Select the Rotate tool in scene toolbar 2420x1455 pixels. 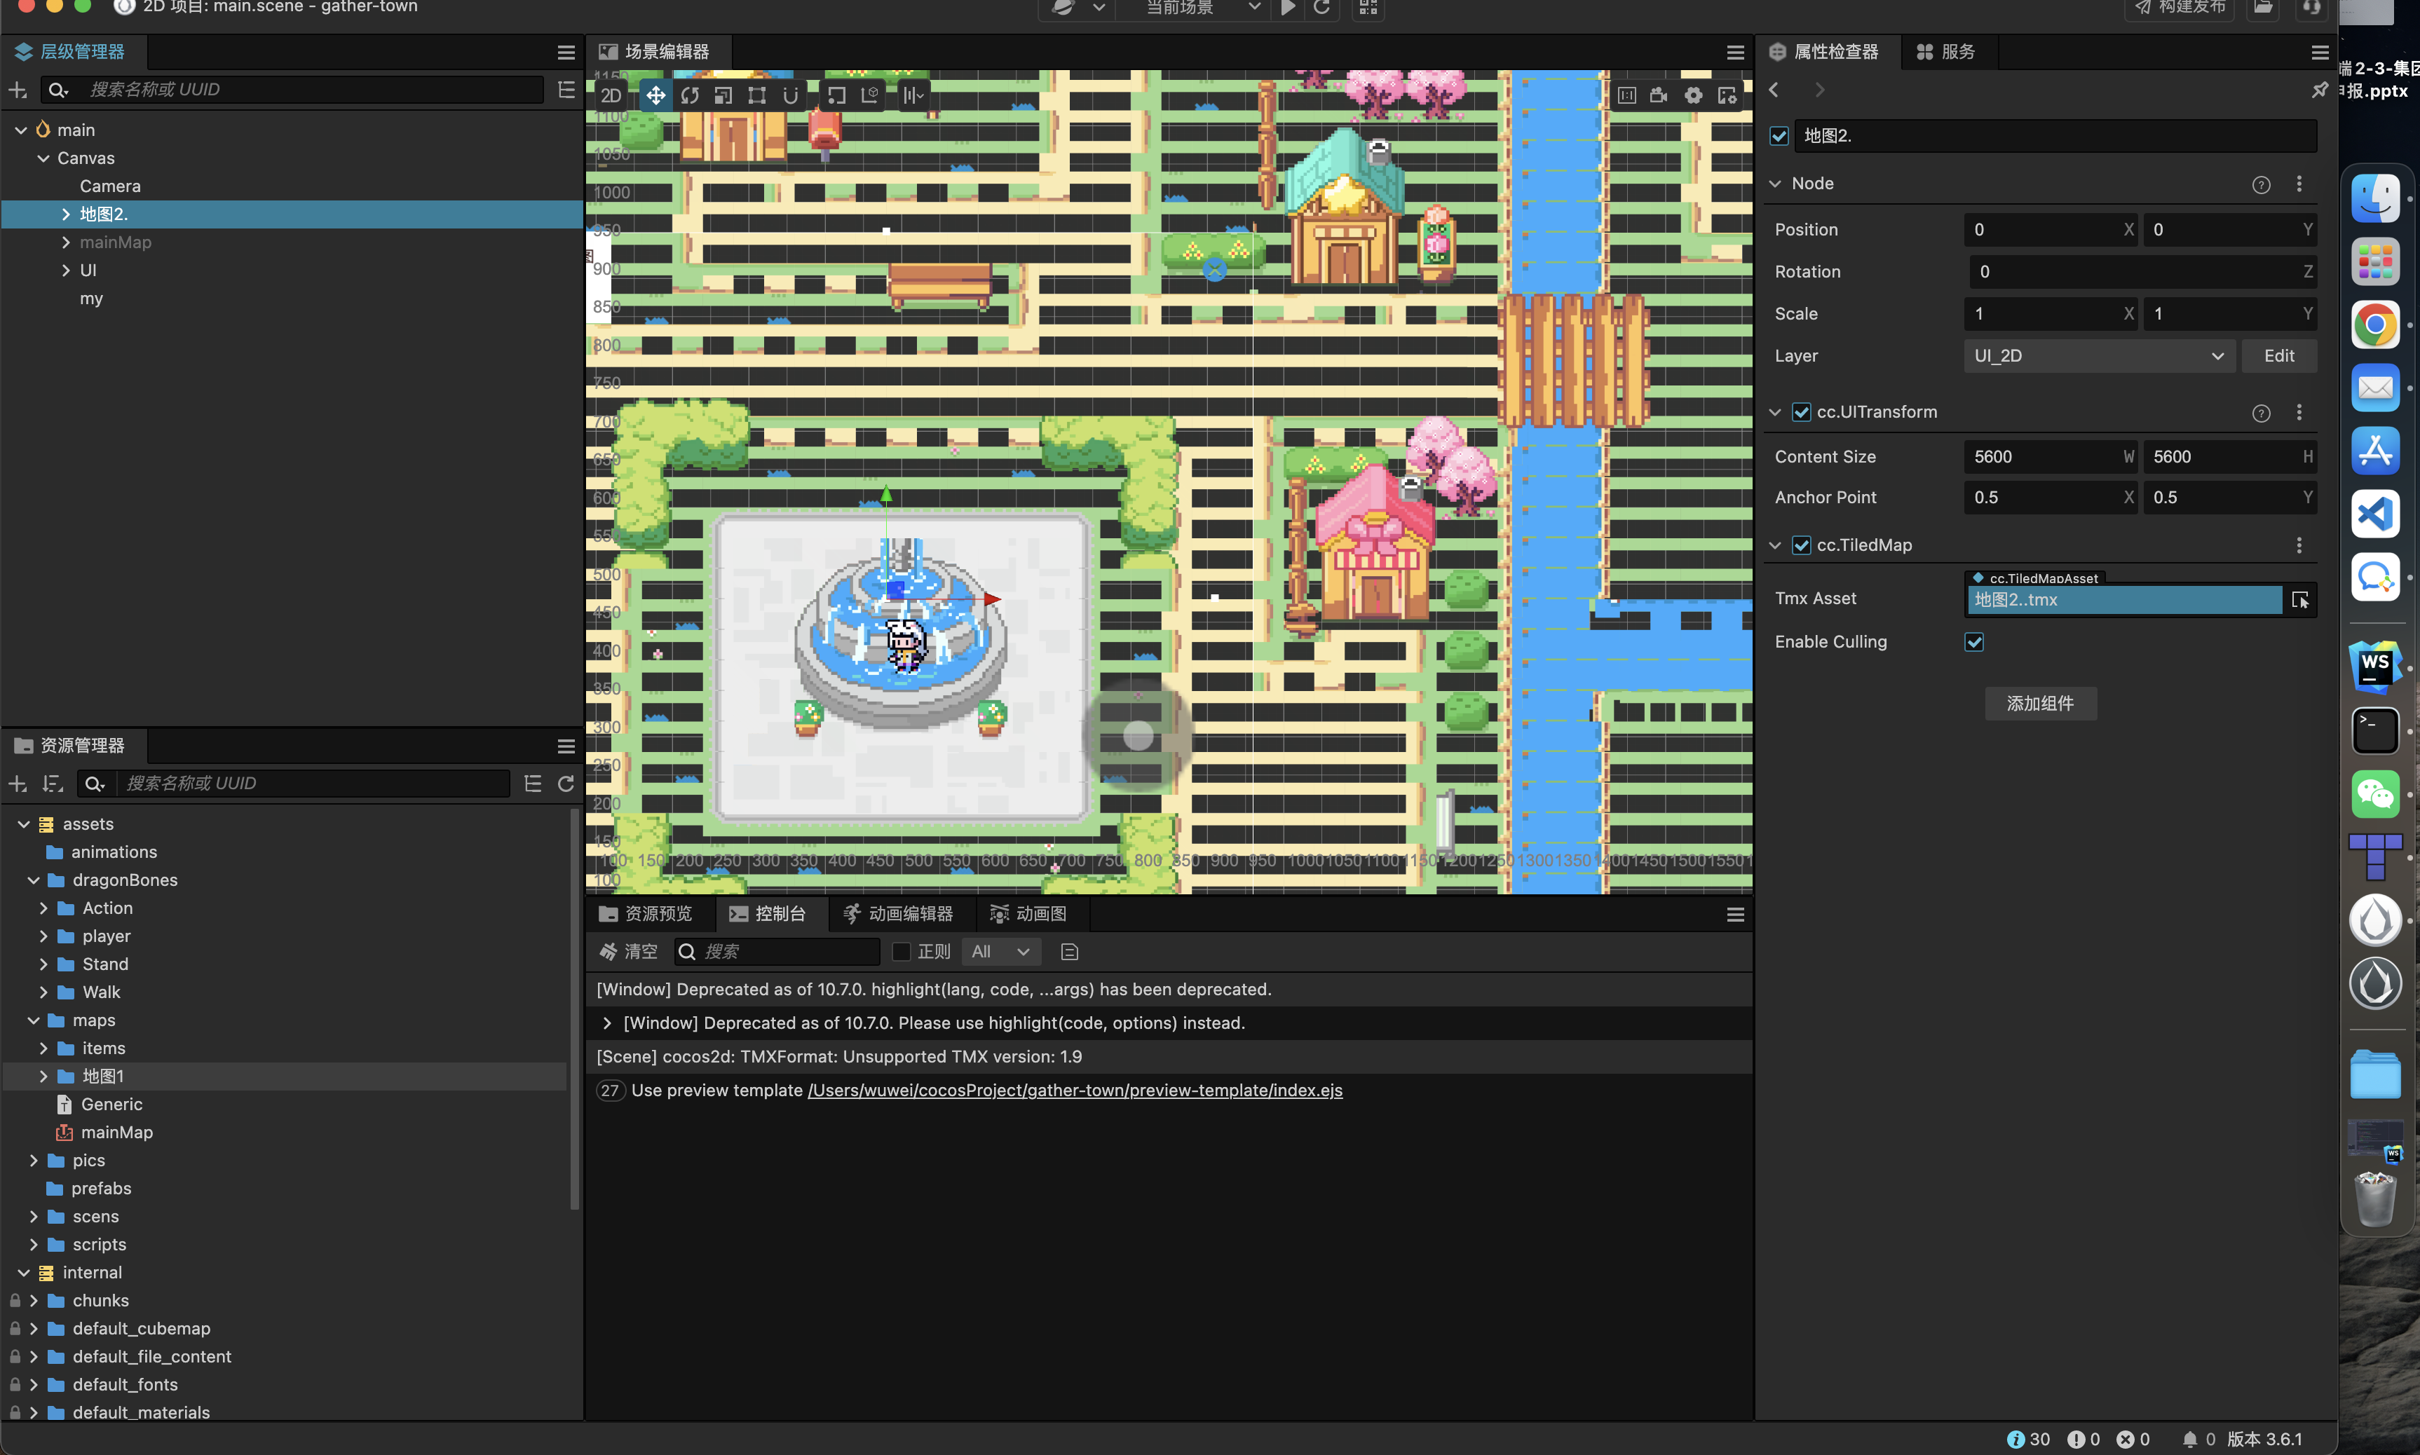691,95
